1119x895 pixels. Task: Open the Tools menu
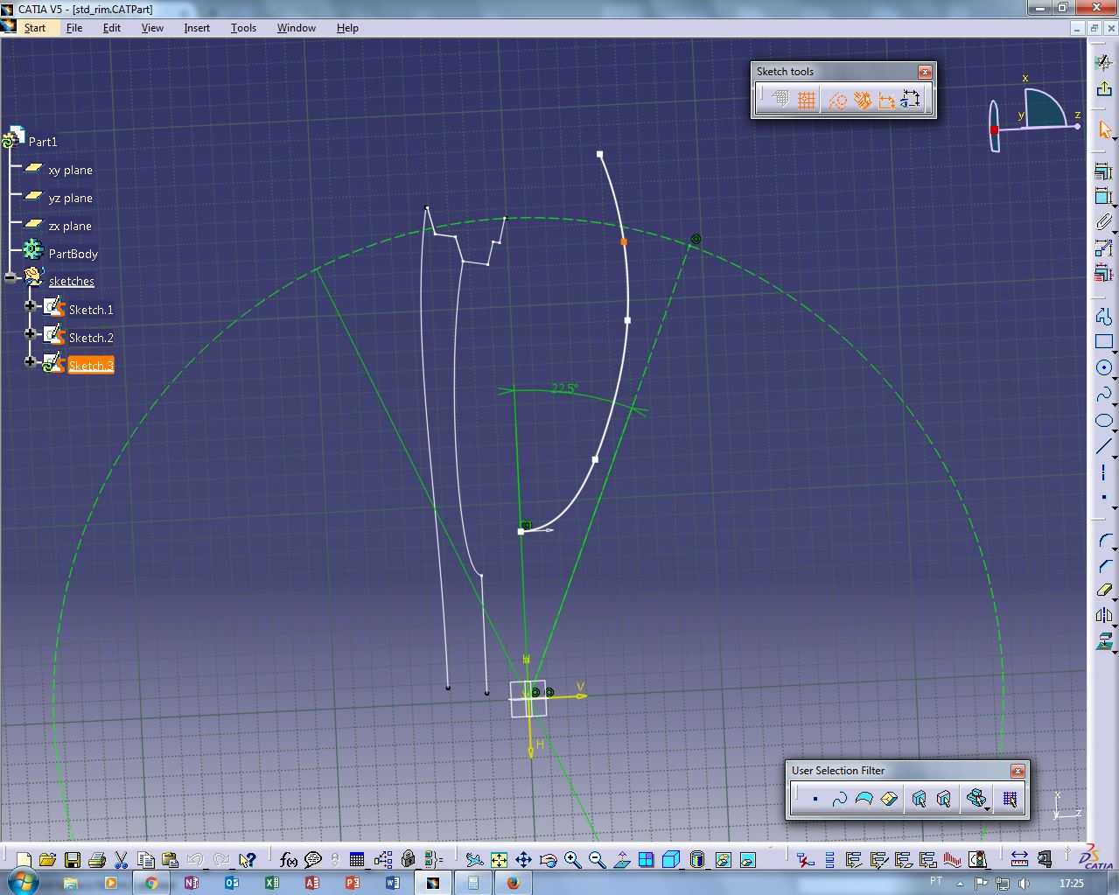[243, 28]
